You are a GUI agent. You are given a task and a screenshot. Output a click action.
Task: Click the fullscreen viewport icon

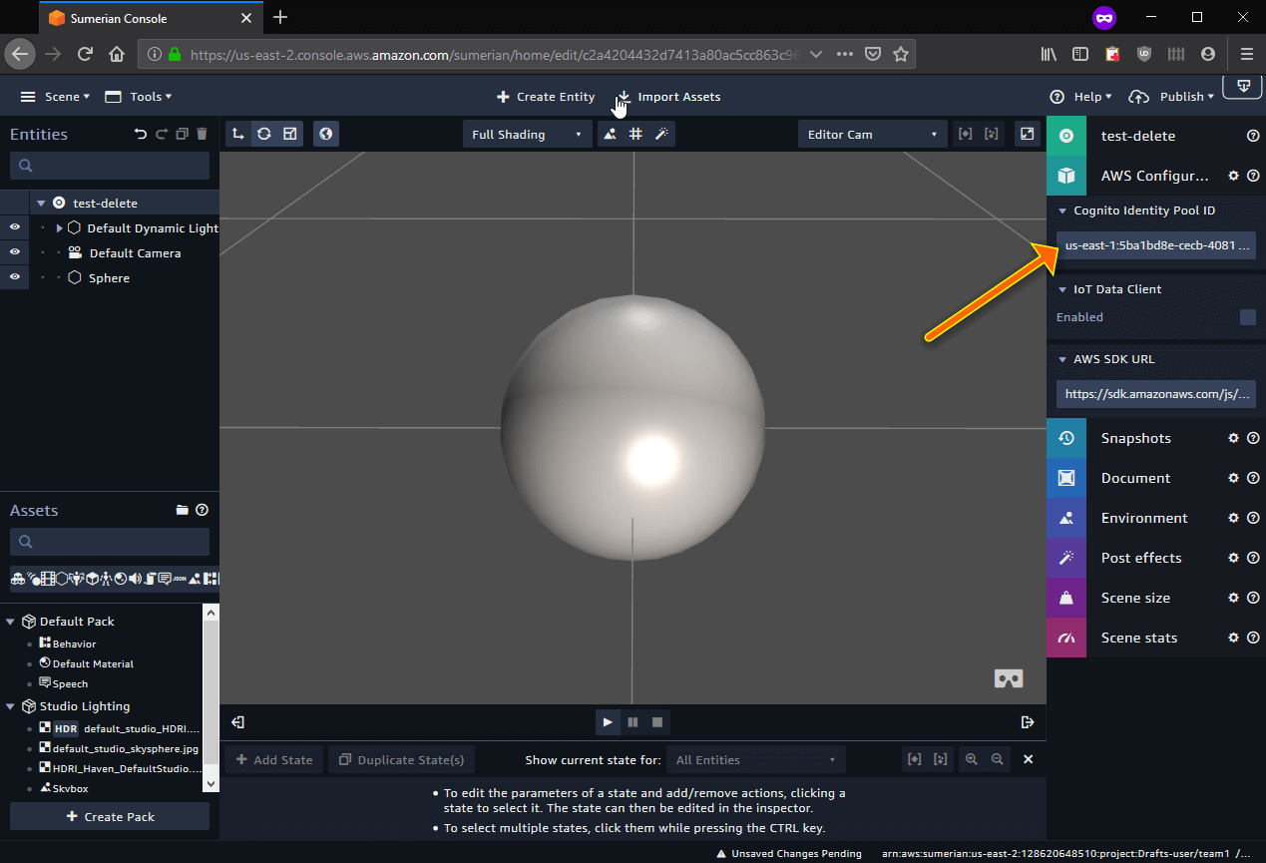(1027, 134)
